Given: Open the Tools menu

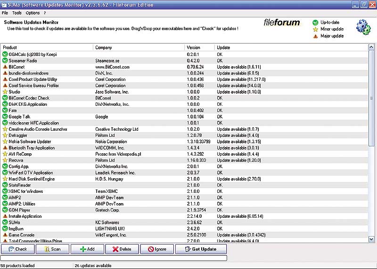Looking at the screenshot, I should pos(17,13).
